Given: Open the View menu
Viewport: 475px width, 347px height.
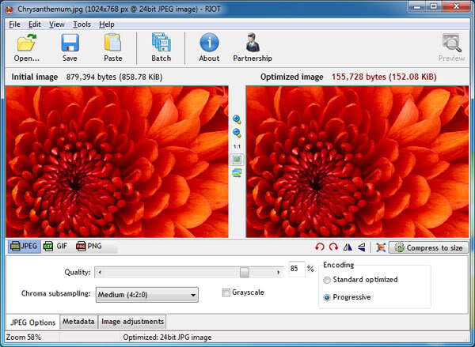Looking at the screenshot, I should (x=56, y=25).
